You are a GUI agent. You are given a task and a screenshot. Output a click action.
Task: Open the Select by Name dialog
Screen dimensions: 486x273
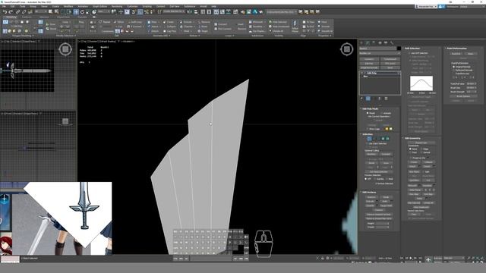click(56, 12)
